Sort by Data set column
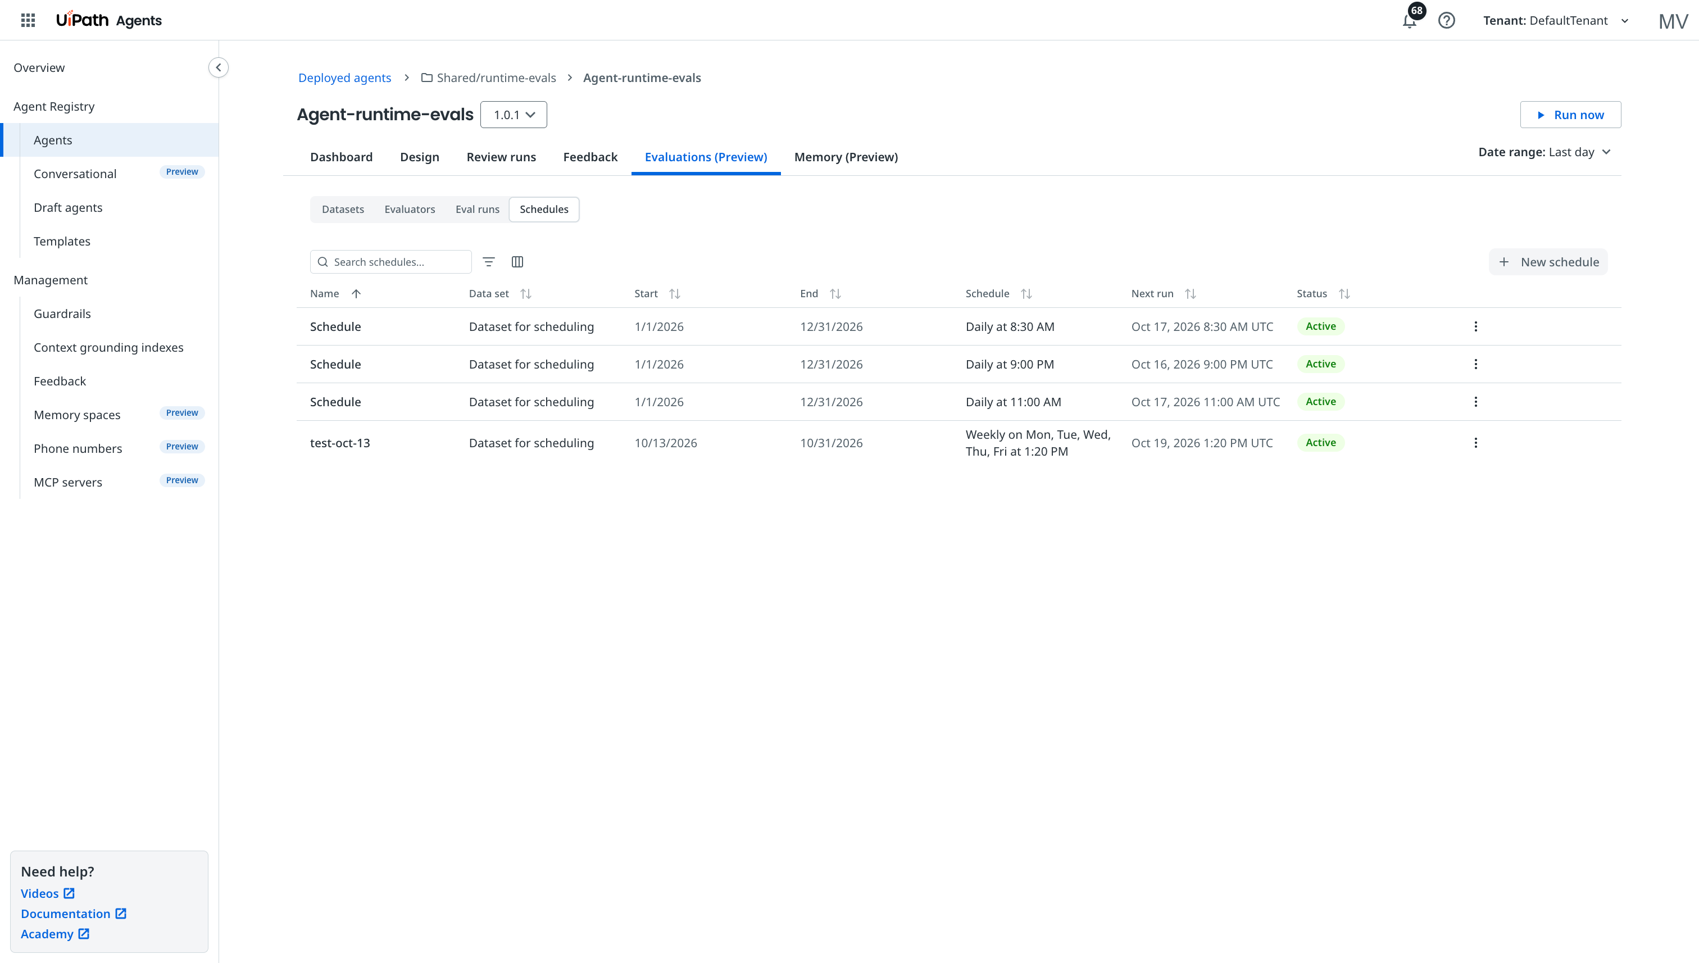Viewport: 1699px width, 963px height. (x=526, y=294)
